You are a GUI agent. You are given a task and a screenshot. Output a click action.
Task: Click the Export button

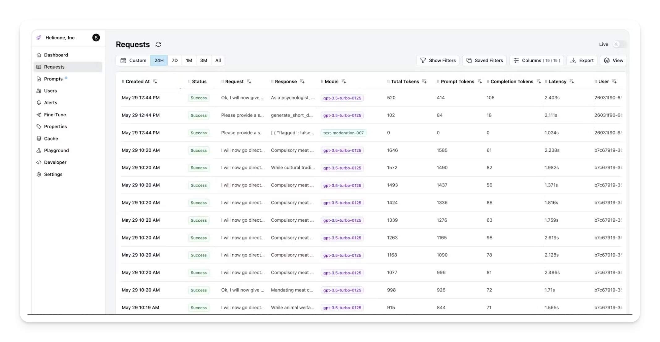point(582,60)
